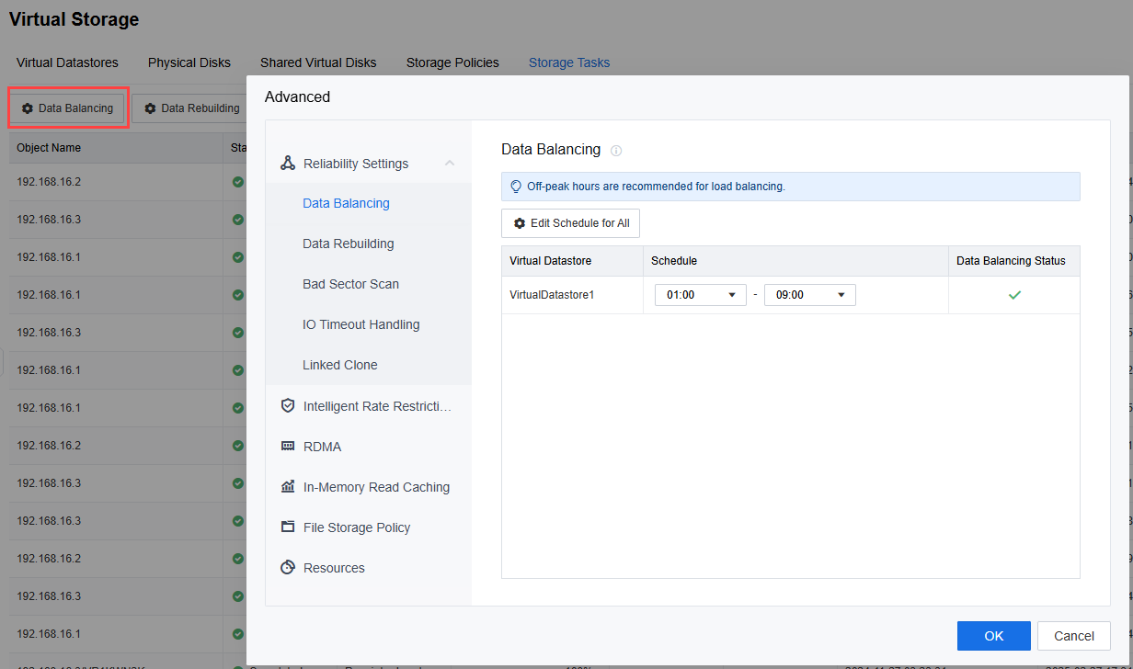Open Linked Clone settings
Screen dimensions: 1133x669
pyautogui.click(x=340, y=365)
